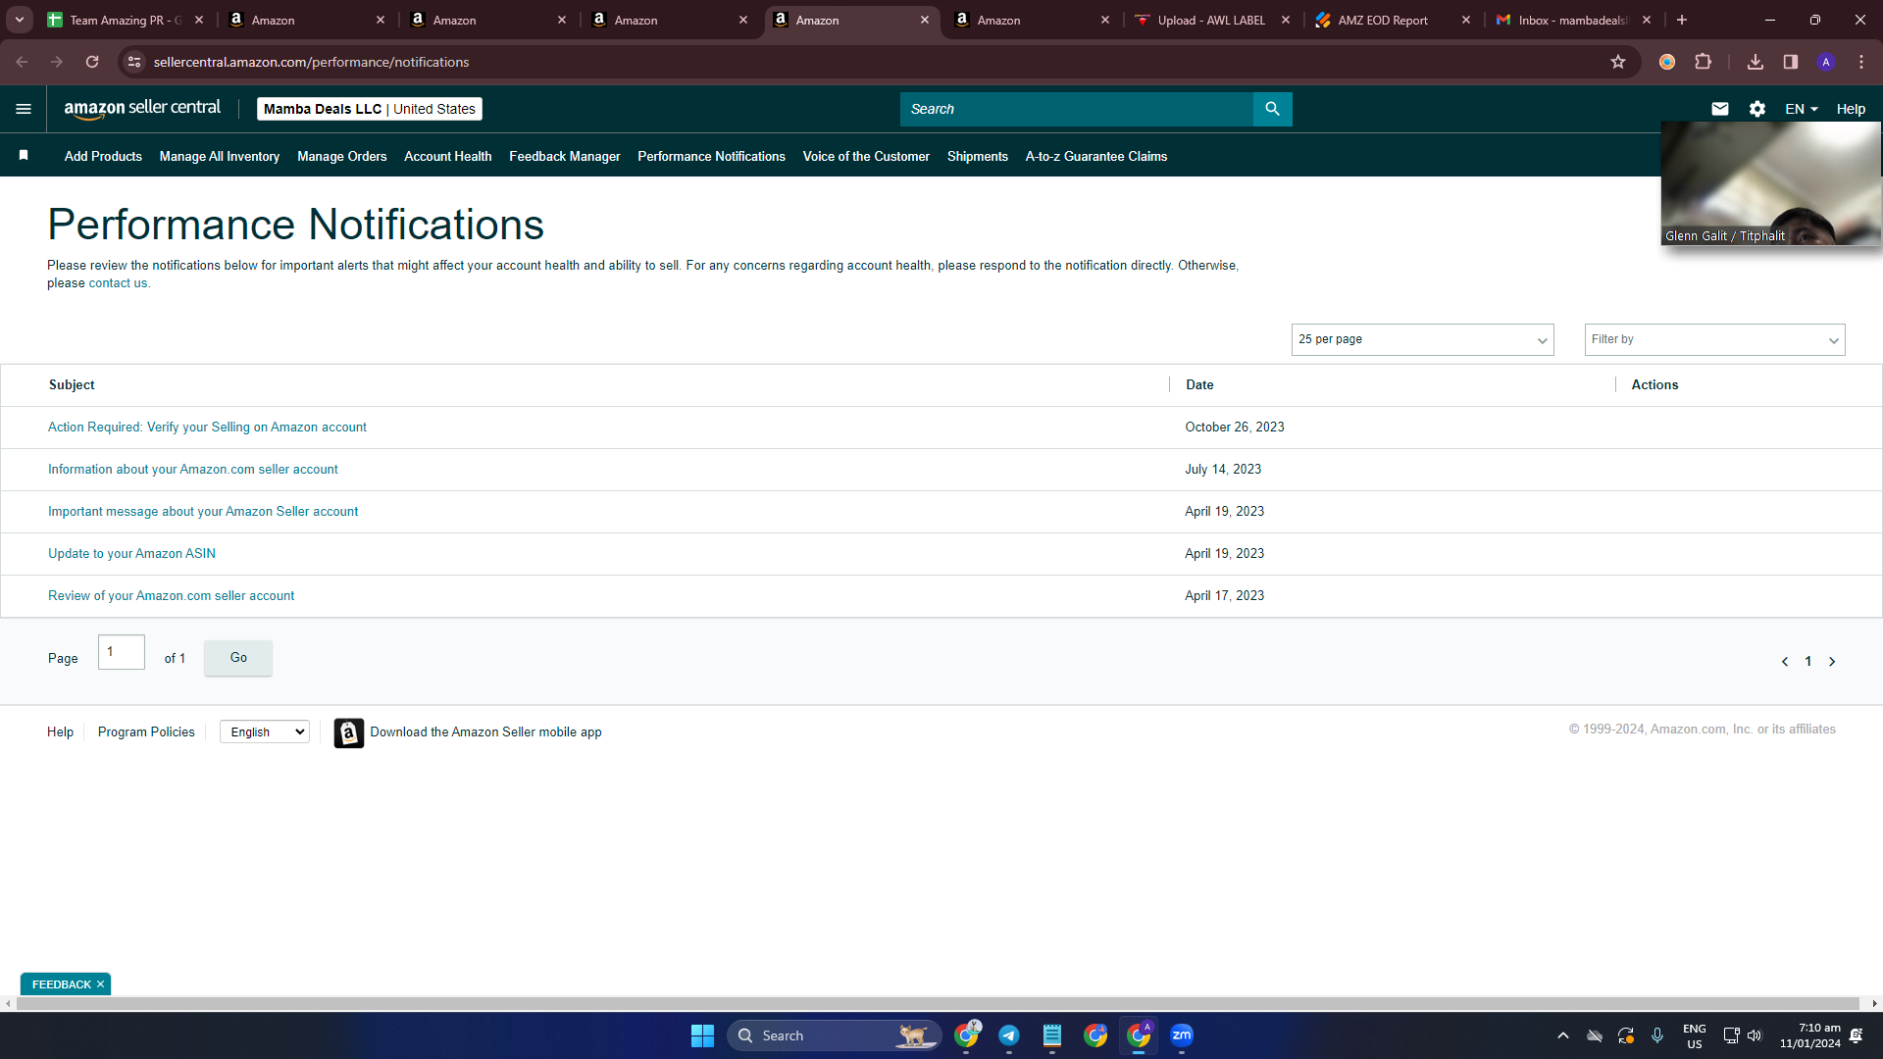The height and width of the screenshot is (1059, 1883).
Task: Go to Manage Orders
Action: 342,156
